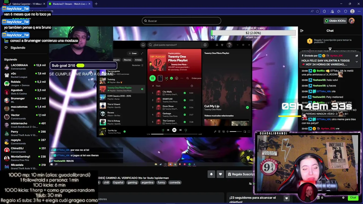
Task: Skip to next track in Spotify
Action: (x=180, y=130)
